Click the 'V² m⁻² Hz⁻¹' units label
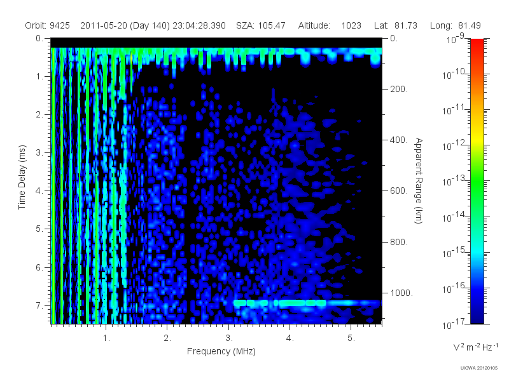Viewport: 509px width, 381px height. click(x=476, y=347)
